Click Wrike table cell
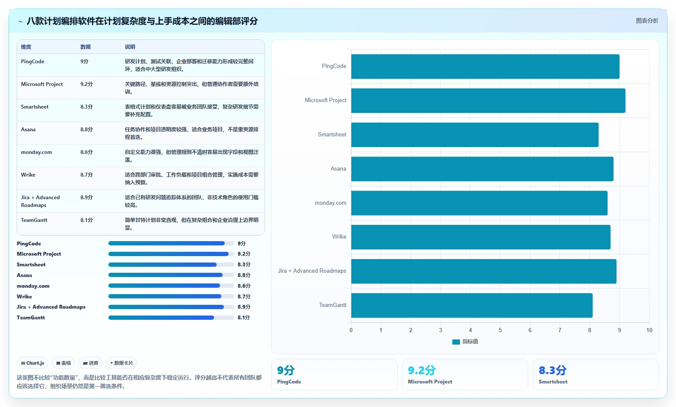 pyautogui.click(x=28, y=175)
